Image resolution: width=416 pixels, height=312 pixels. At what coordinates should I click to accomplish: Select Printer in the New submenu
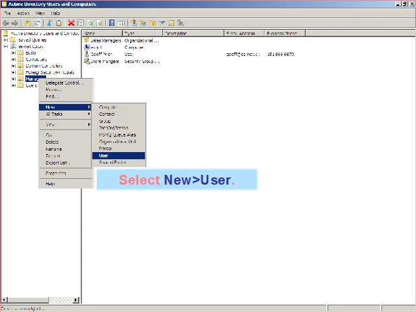[118, 149]
